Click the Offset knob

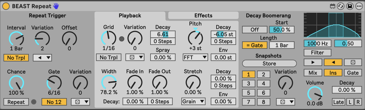[x=69, y=38]
